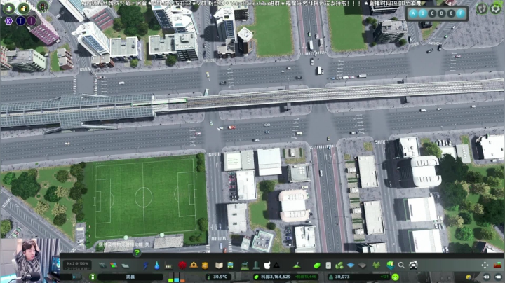Click the green question mark help icon
The width and height of the screenshot is (505, 283).
(137, 252)
